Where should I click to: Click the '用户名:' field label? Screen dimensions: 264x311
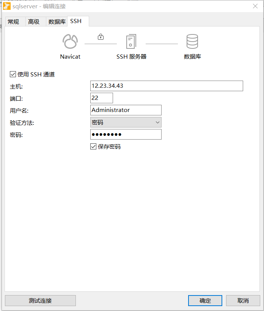click(19, 111)
